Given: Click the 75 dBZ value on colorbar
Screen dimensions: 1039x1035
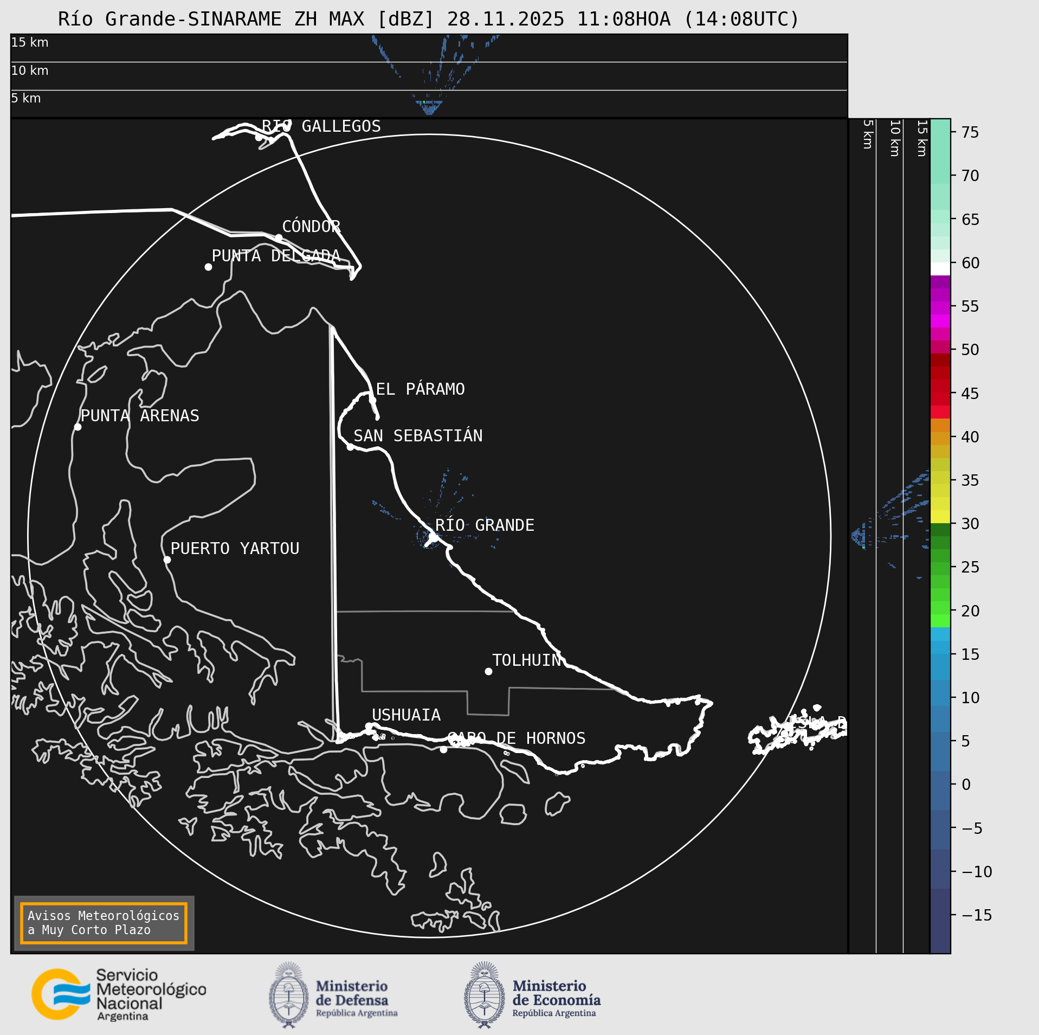Looking at the screenshot, I should [x=970, y=132].
